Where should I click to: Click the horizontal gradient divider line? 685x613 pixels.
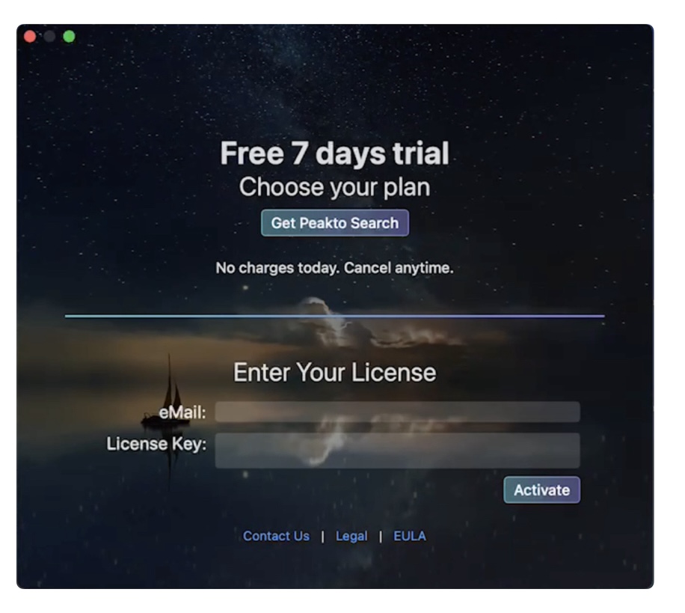point(334,316)
